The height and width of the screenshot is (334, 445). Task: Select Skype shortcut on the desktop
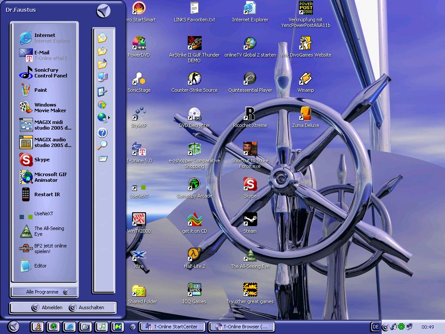click(x=250, y=188)
